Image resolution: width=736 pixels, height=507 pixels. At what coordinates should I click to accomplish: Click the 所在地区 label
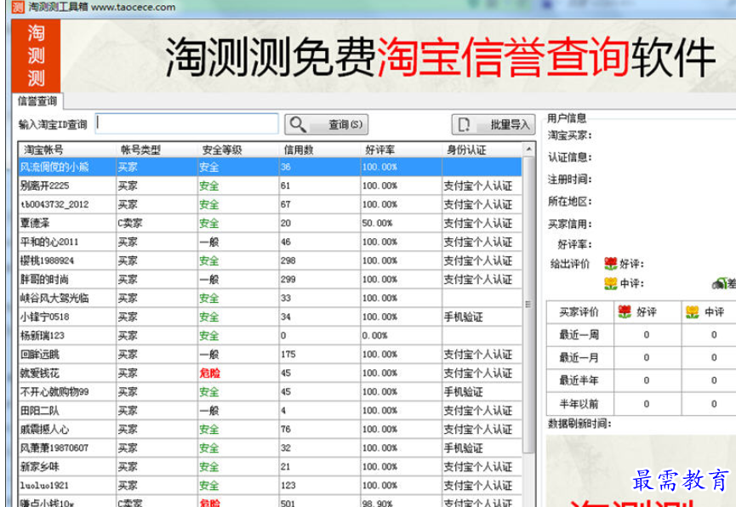[570, 202]
